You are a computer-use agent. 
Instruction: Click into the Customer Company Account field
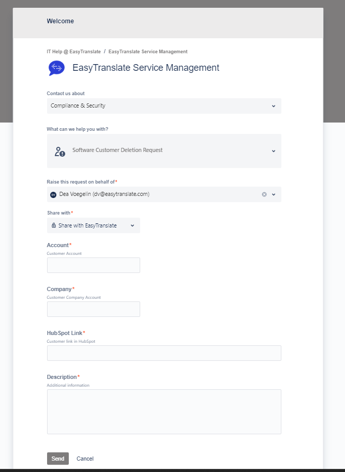click(94, 309)
